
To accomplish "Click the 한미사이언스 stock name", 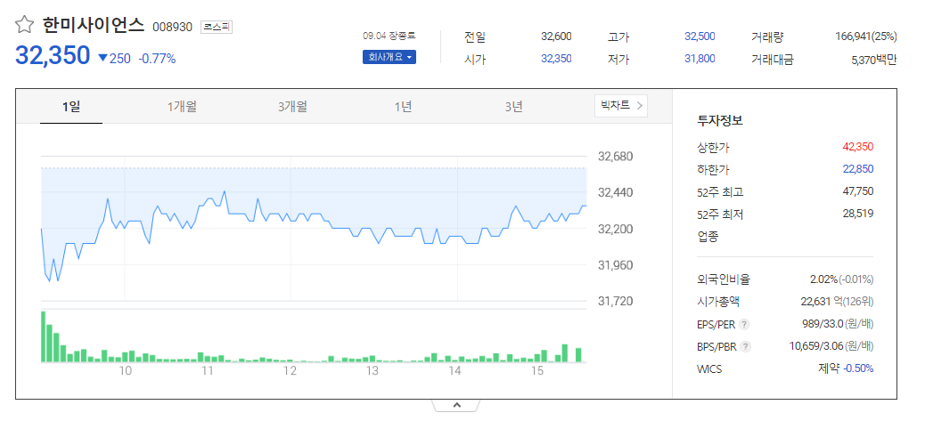I will pos(94,25).
